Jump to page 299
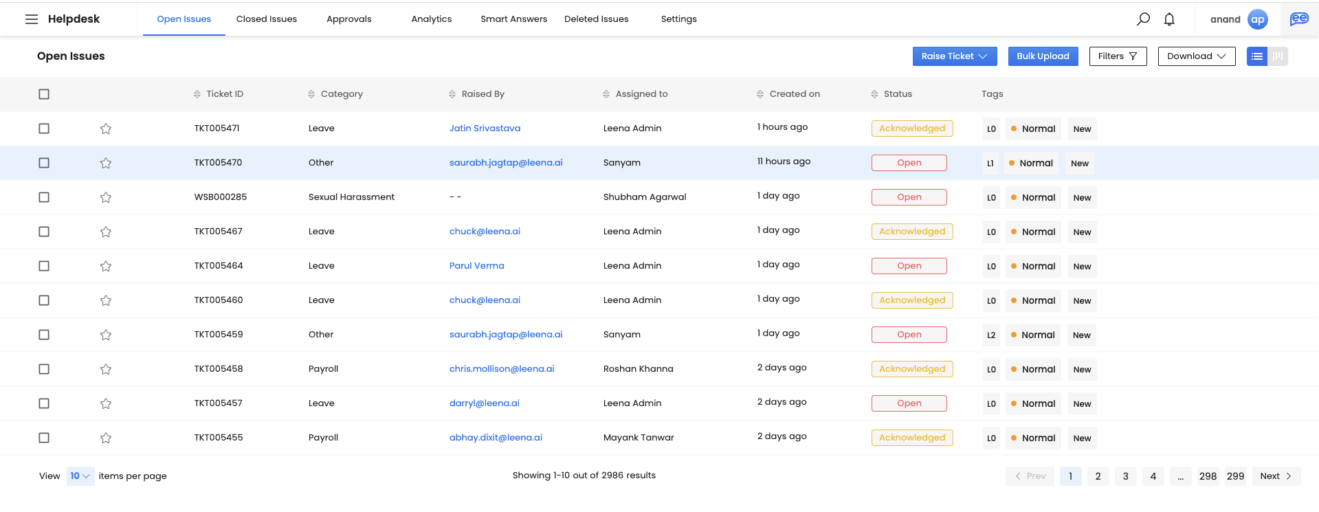The height and width of the screenshot is (512, 1319). click(x=1236, y=476)
